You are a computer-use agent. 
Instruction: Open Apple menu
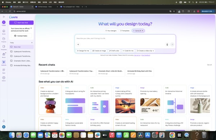pyautogui.click(x=3, y=2)
